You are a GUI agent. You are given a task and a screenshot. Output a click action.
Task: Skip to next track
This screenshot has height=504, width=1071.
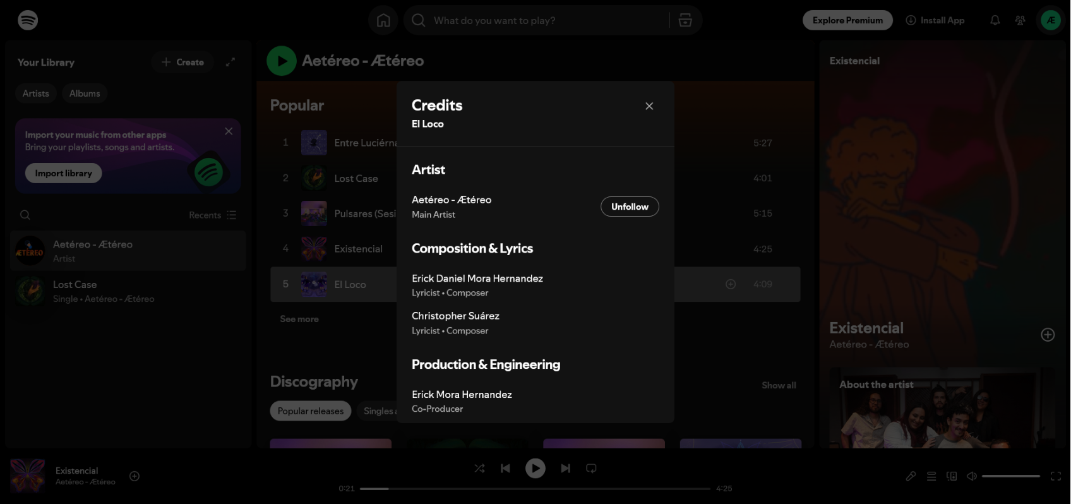(566, 468)
